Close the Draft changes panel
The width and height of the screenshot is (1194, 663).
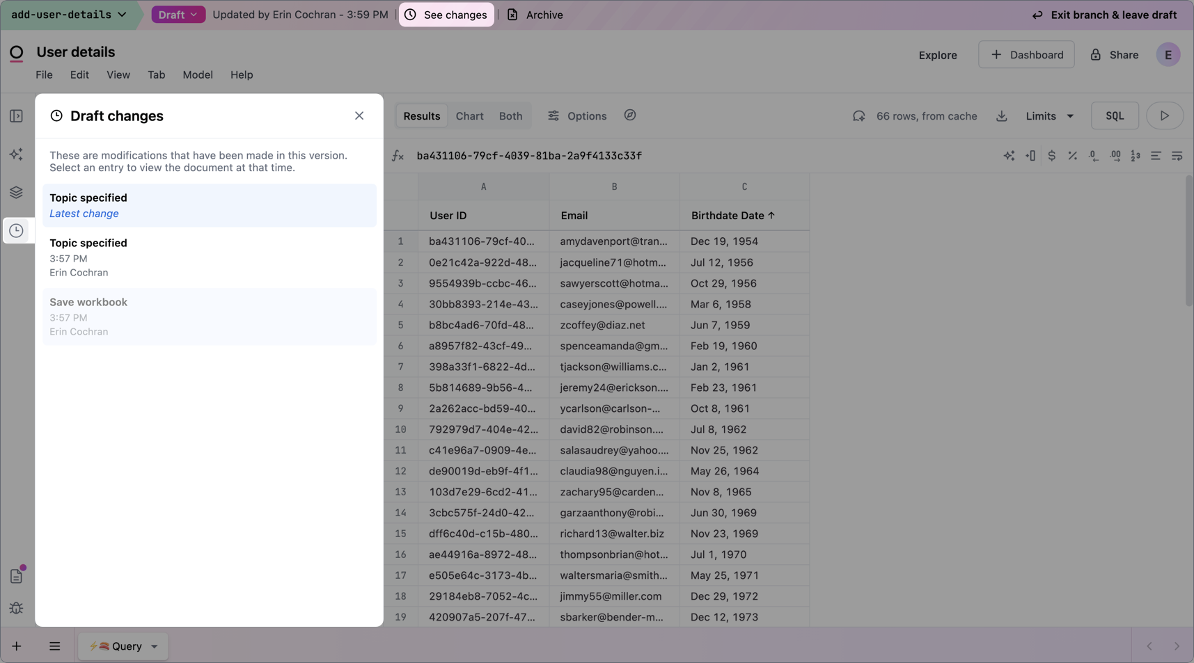click(359, 116)
